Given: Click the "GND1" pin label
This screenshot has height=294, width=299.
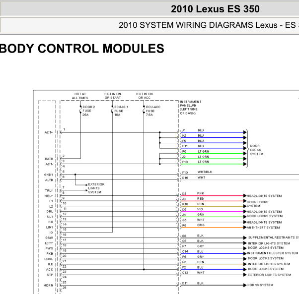Looking at the screenshot, I should coord(49,175).
